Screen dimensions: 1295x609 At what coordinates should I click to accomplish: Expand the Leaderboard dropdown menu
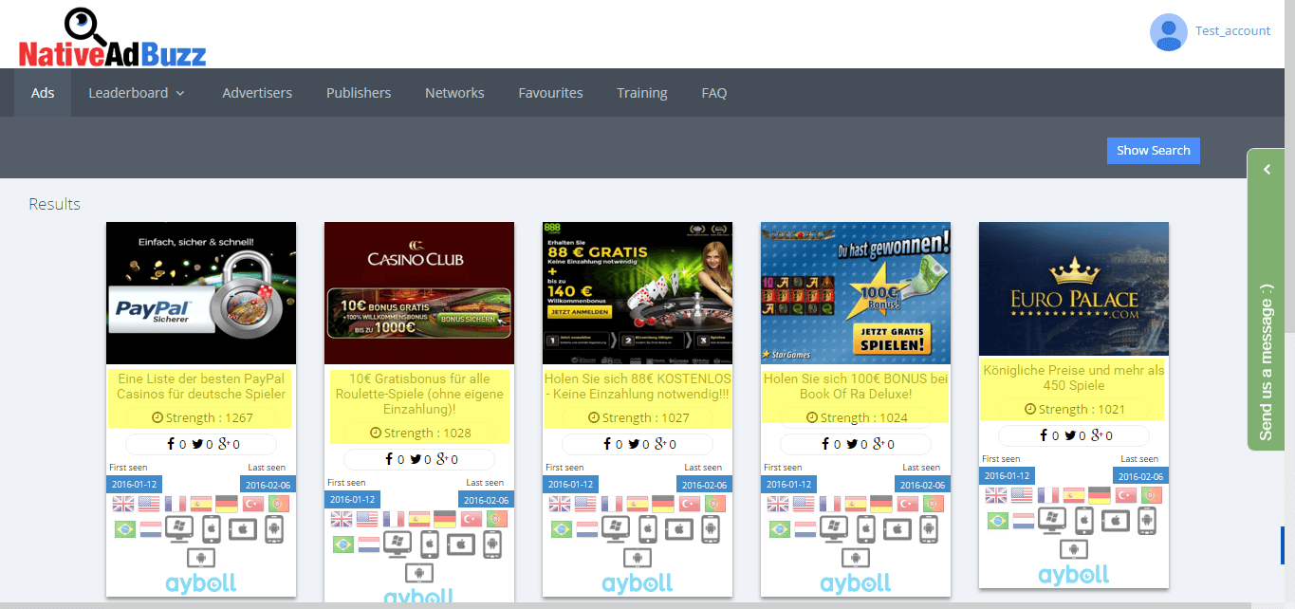(x=137, y=93)
